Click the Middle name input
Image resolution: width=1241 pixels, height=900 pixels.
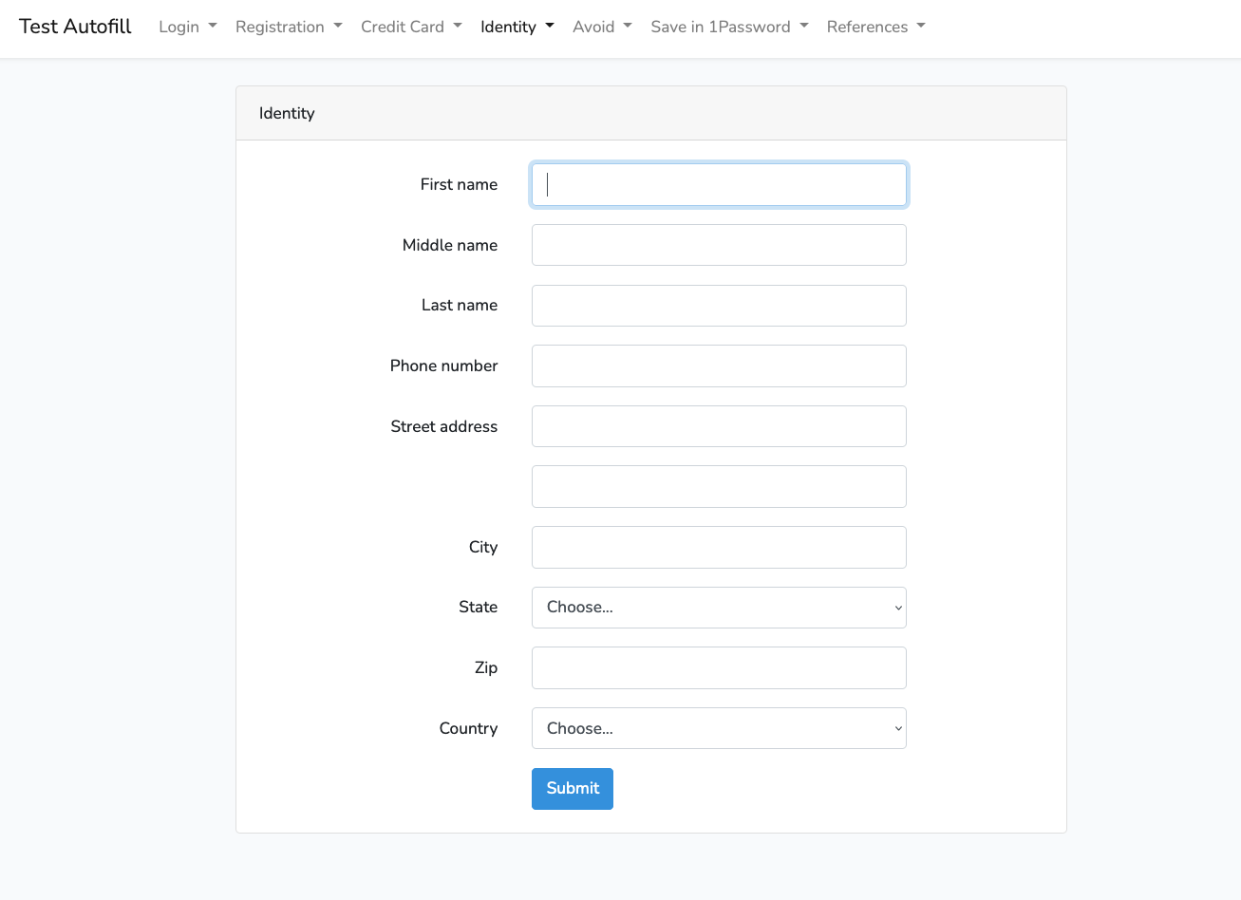pos(719,245)
